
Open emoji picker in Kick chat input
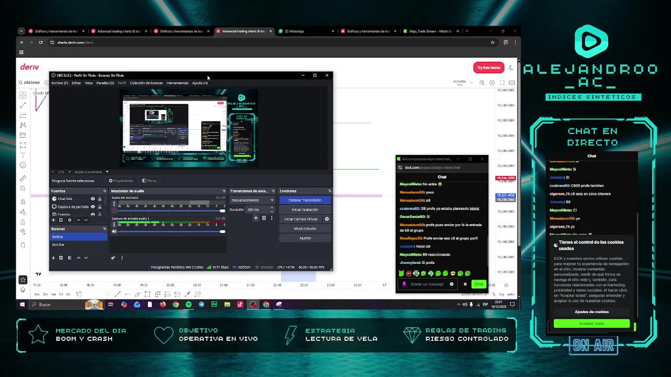pyautogui.click(x=451, y=284)
